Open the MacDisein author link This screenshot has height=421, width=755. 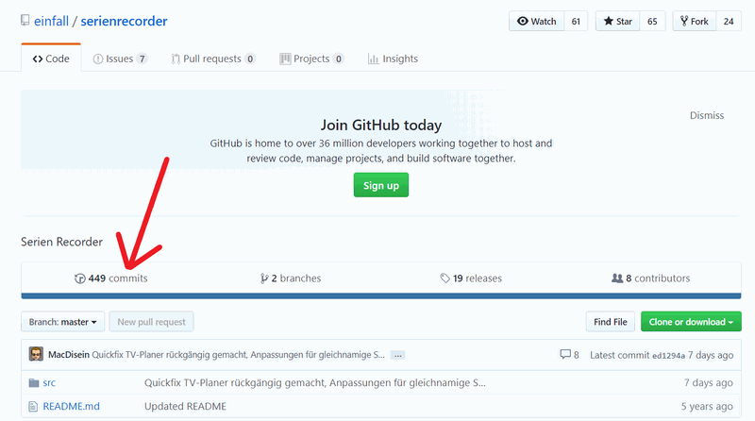click(x=69, y=355)
